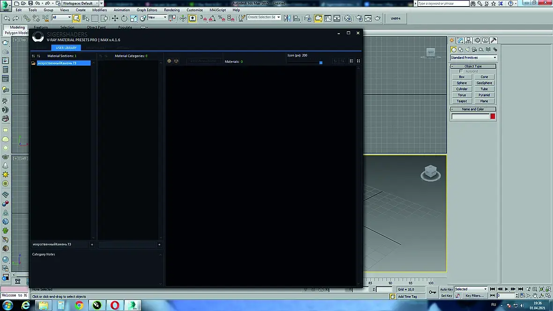553x311 pixels.
Task: Collapse the Name and Color rollout
Action: pos(473,109)
